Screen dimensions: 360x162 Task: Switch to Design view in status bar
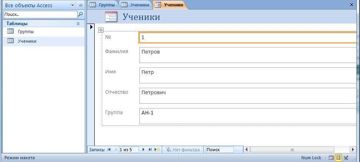(x=346, y=158)
